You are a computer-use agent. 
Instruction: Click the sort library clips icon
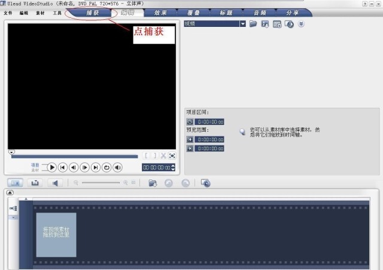coord(265,24)
